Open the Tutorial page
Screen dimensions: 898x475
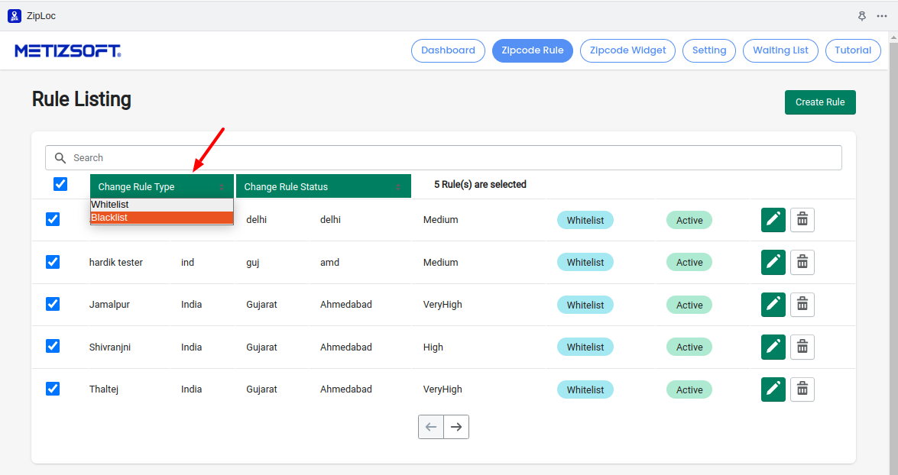pyautogui.click(x=852, y=50)
